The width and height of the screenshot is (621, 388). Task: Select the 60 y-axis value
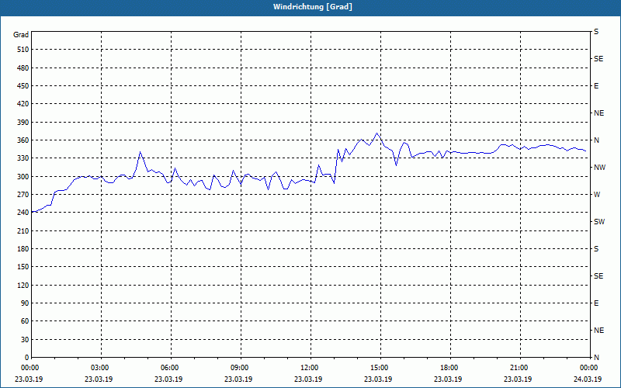(25, 321)
